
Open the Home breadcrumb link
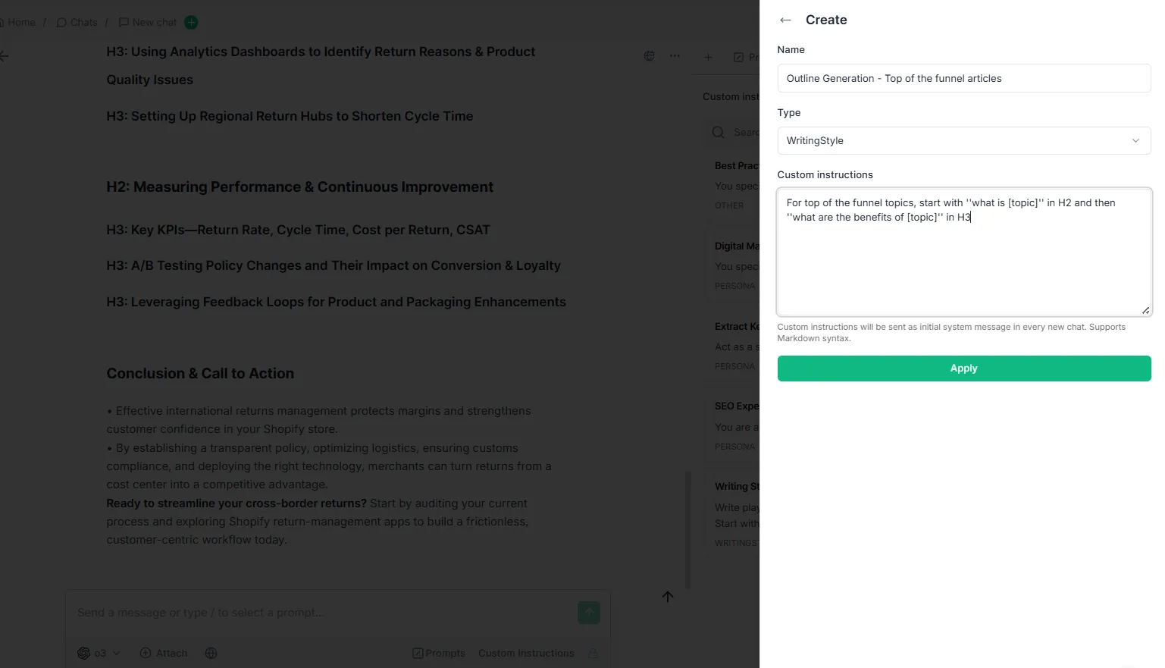[18, 23]
